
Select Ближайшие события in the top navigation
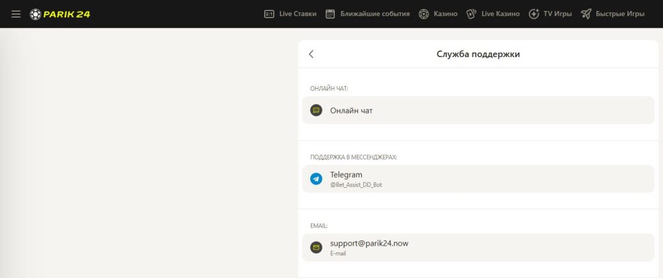pyautogui.click(x=376, y=14)
